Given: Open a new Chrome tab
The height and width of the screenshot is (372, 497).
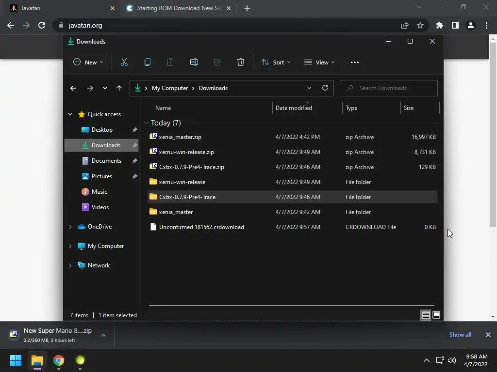Looking at the screenshot, I should tap(247, 8).
